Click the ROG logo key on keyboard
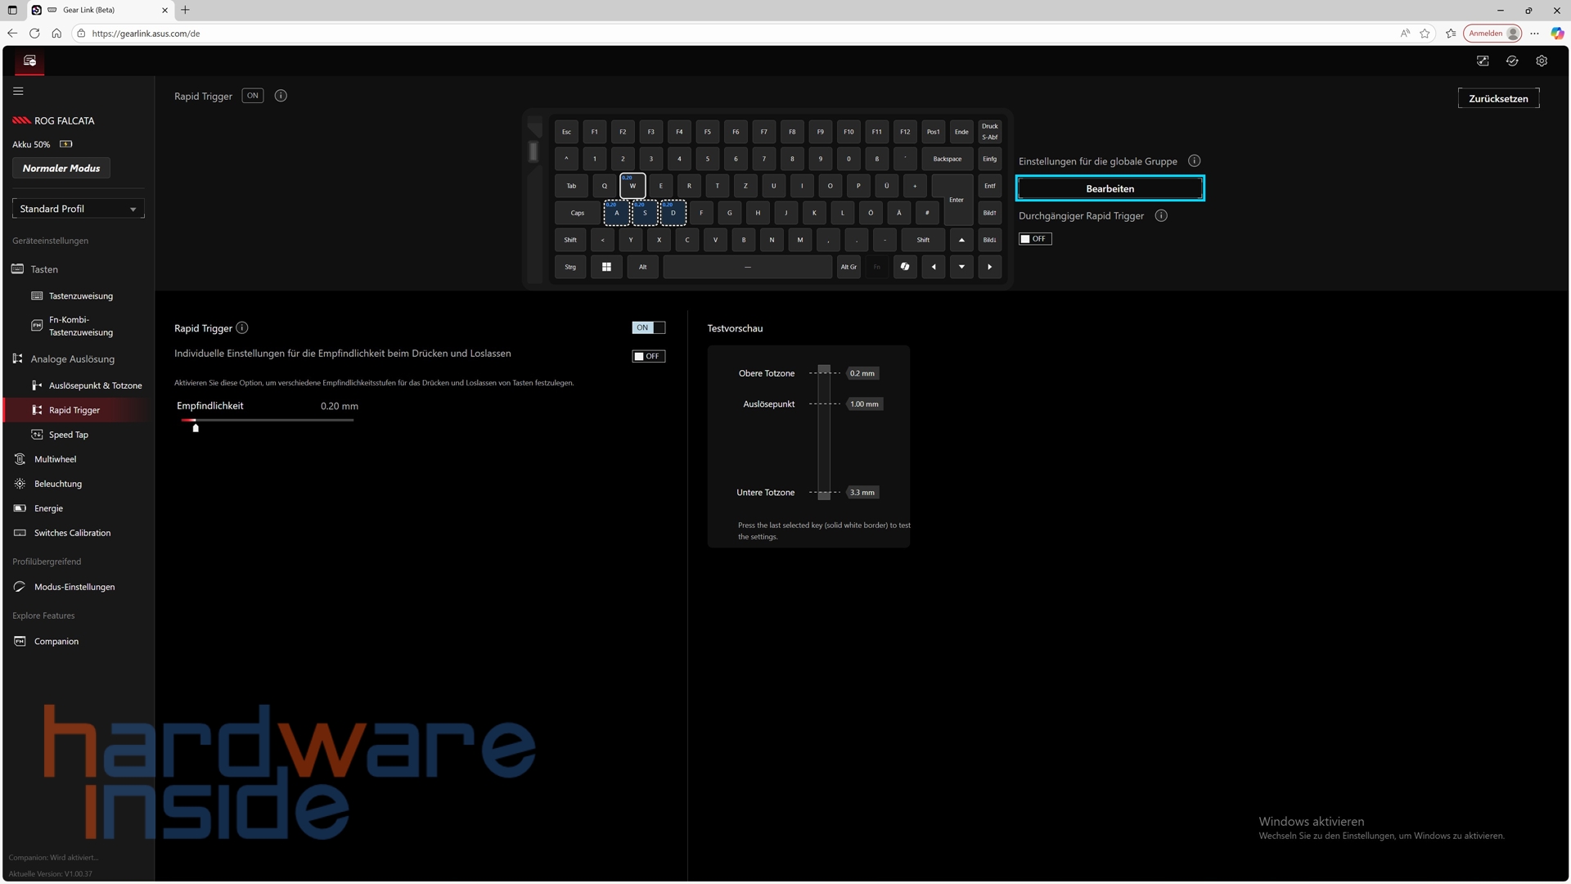The height and width of the screenshot is (884, 1571). (905, 267)
